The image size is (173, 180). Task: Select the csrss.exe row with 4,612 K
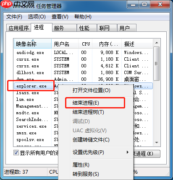pyautogui.click(x=83, y=66)
